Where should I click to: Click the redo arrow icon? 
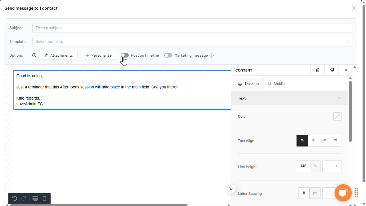click(24, 199)
